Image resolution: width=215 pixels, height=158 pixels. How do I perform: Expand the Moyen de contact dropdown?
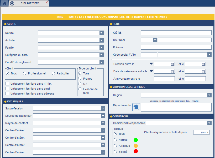pos(103,123)
